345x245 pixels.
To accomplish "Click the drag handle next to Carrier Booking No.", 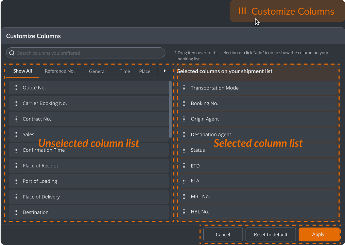I will (16, 103).
